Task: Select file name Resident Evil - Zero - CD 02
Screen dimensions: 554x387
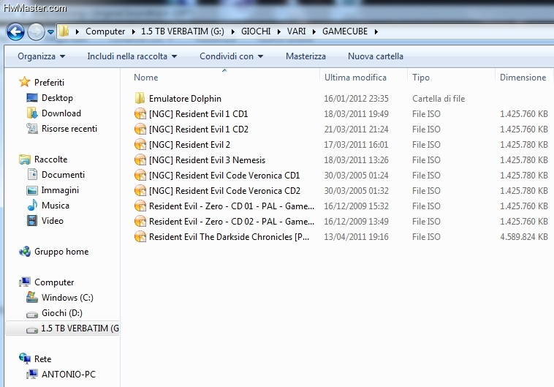Action: click(x=232, y=222)
